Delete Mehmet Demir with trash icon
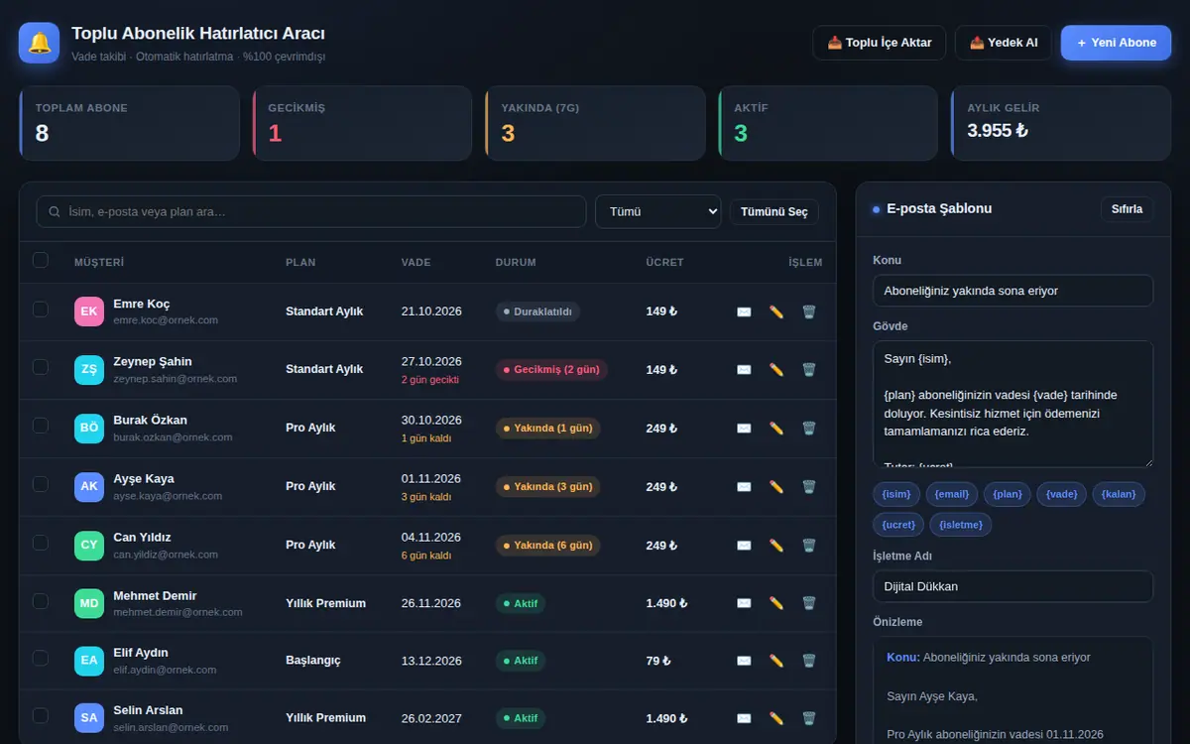The image size is (1190, 744). click(x=809, y=603)
